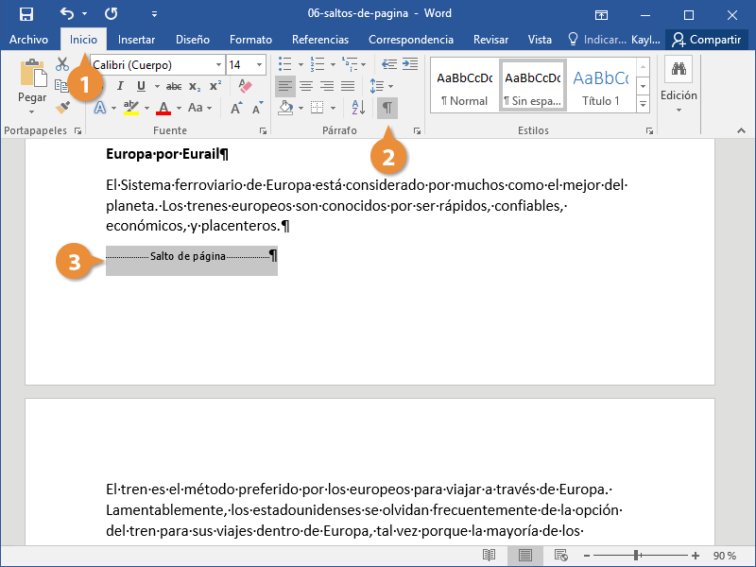This screenshot has height=567, width=756.
Task: Apply subscript formatting
Action: (x=195, y=86)
